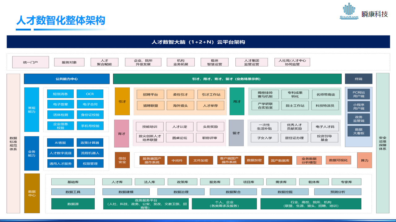The height and width of the screenshot is (222, 396).
Task: Select the 院士工作站 box under 用才
Action: pyautogui.click(x=295, y=106)
